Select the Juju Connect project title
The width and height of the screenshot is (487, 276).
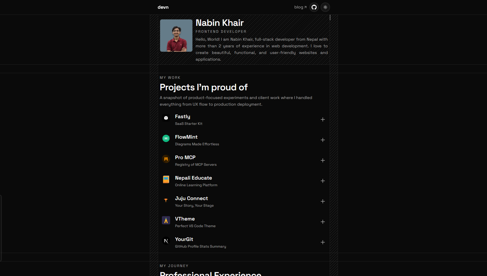(x=191, y=198)
